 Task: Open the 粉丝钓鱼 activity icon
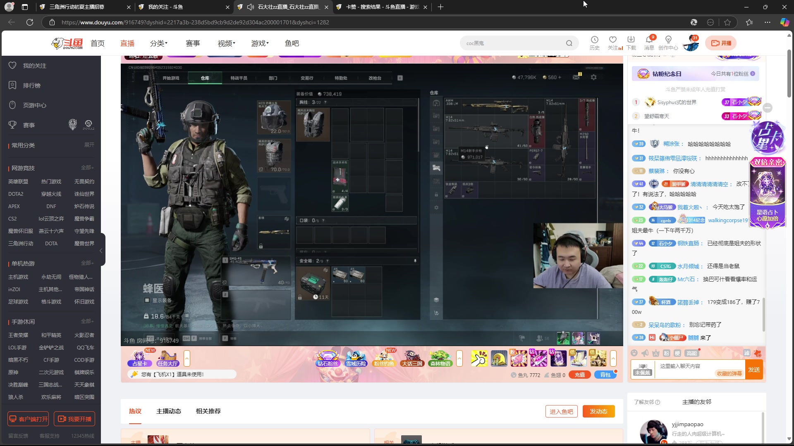point(384,358)
